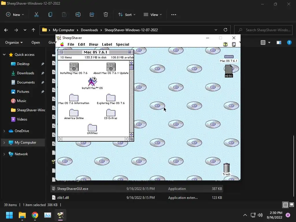Open the Label menu in Mac OS

[107, 44]
